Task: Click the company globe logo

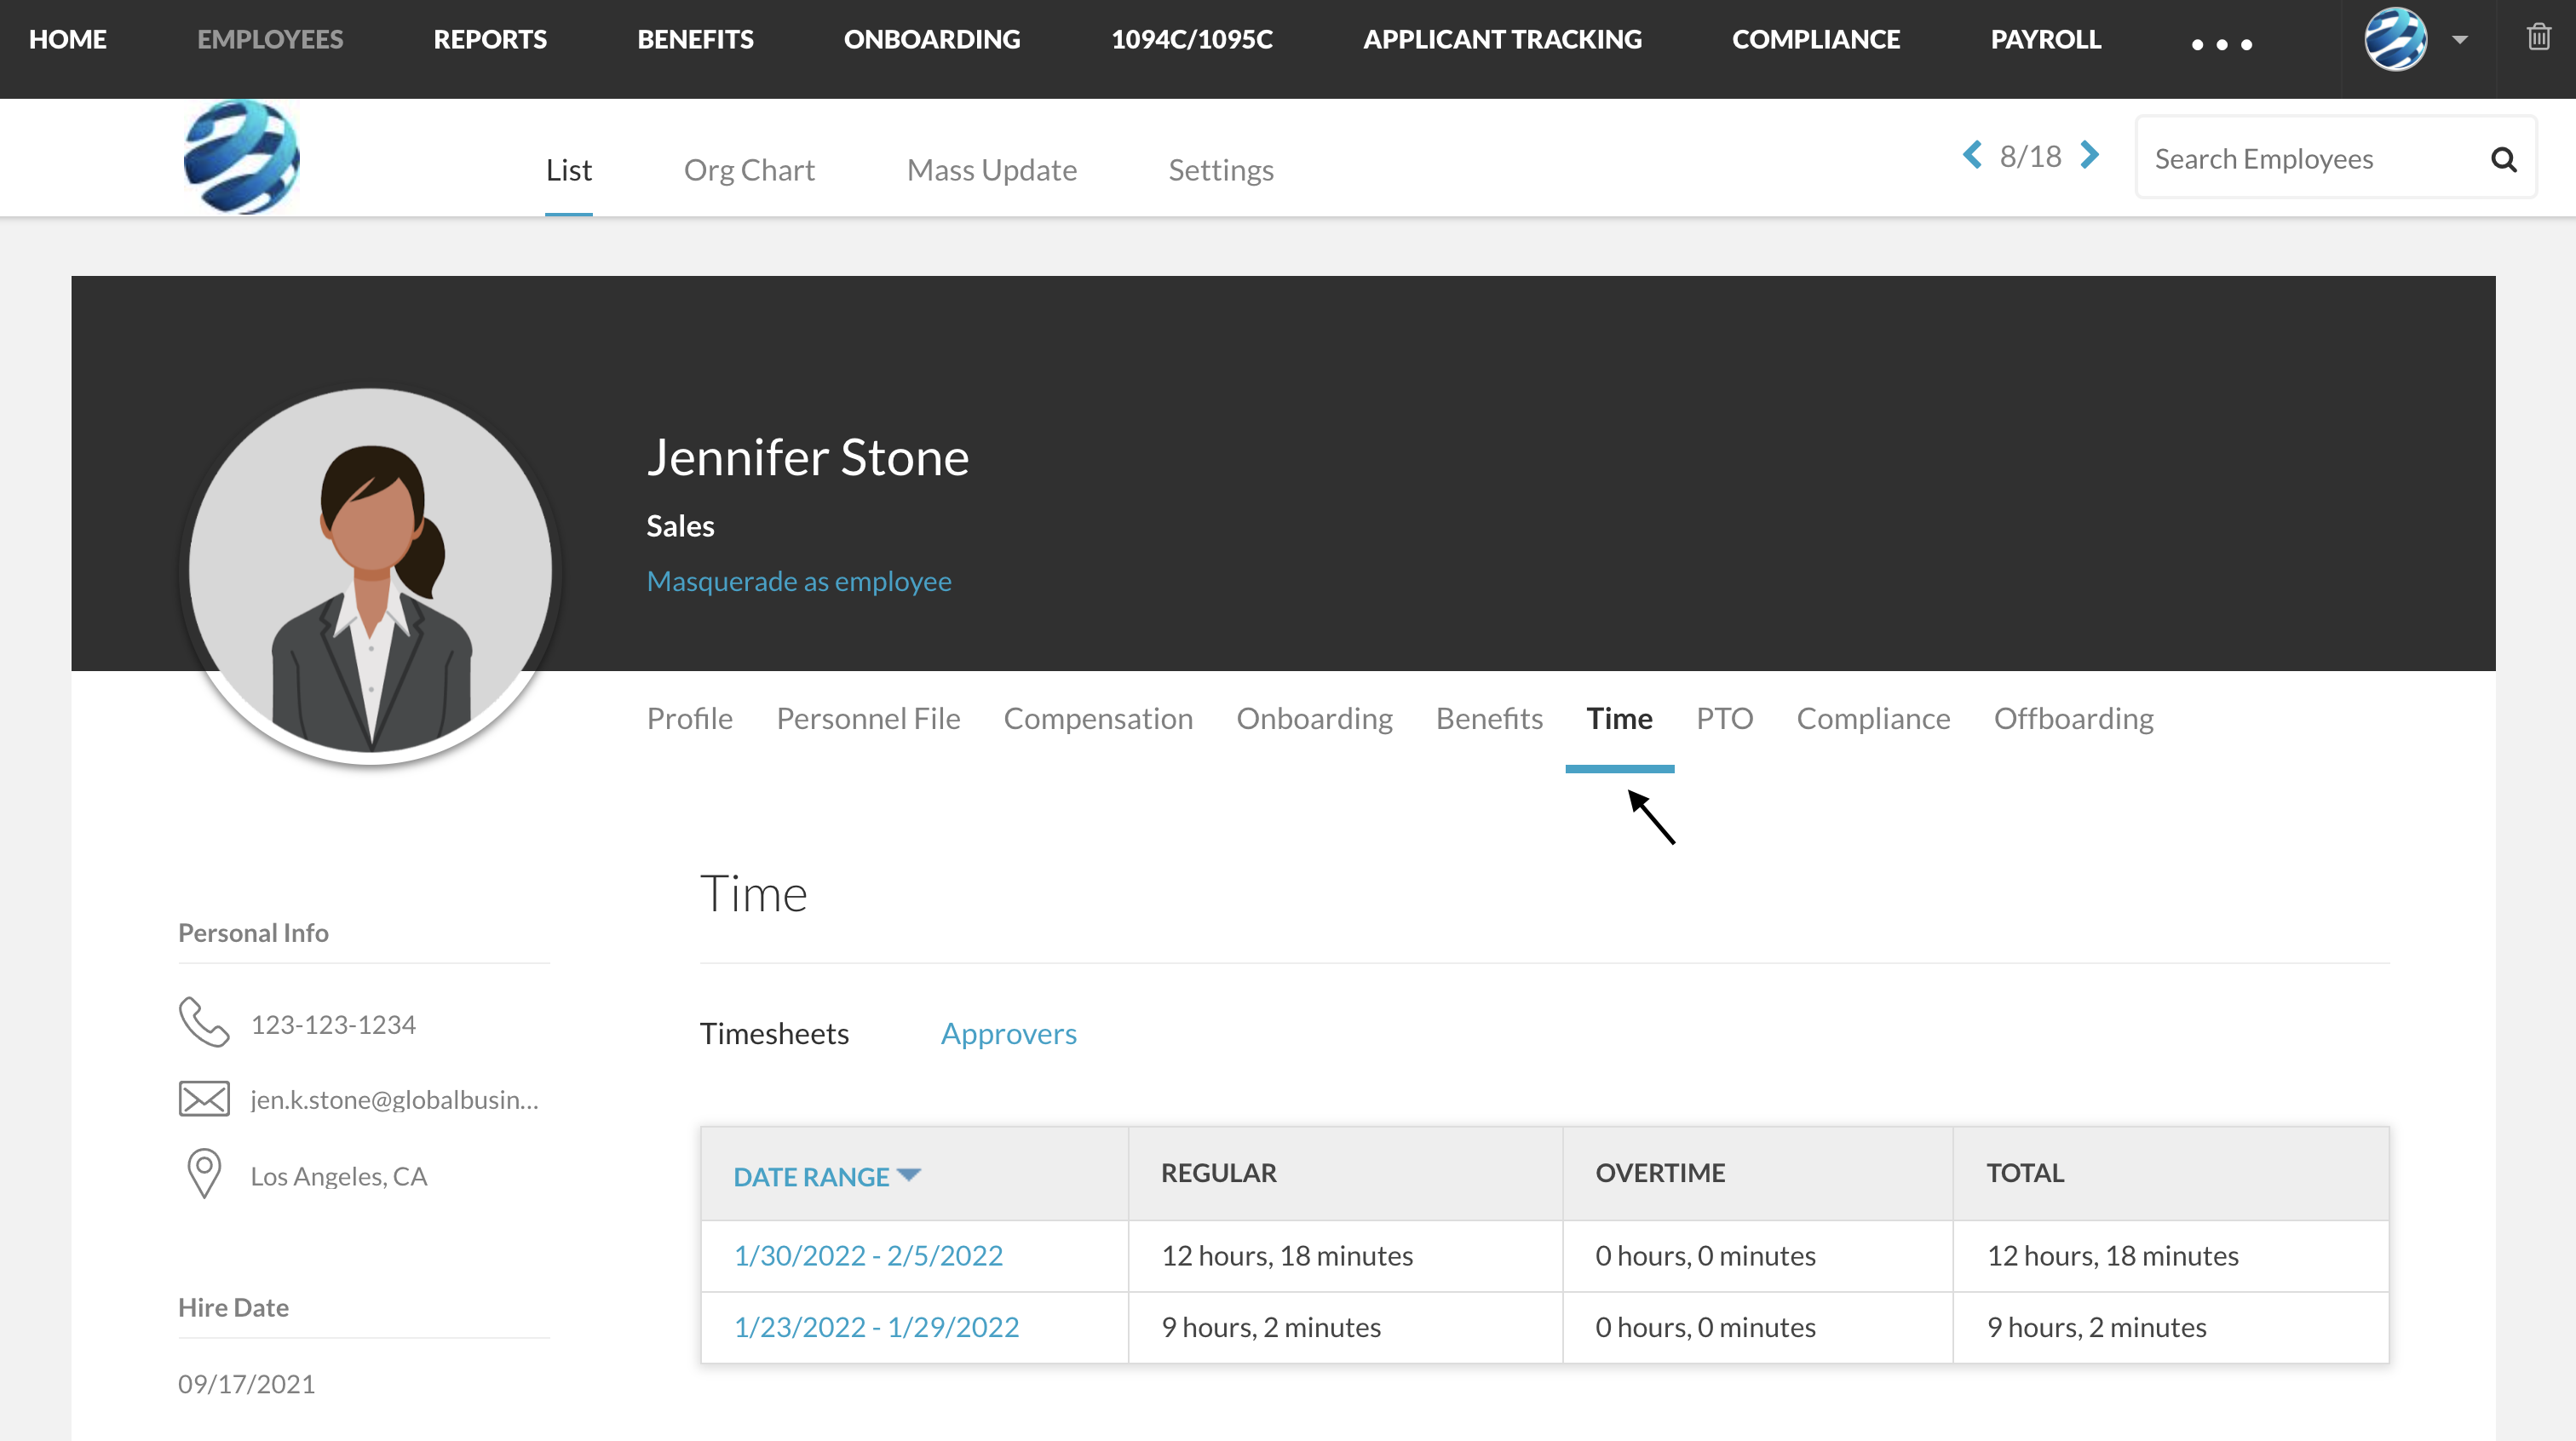Action: pyautogui.click(x=241, y=157)
